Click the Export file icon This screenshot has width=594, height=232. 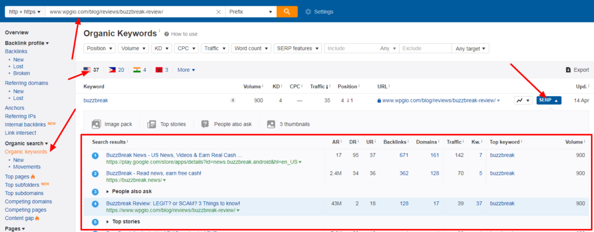pos(568,69)
